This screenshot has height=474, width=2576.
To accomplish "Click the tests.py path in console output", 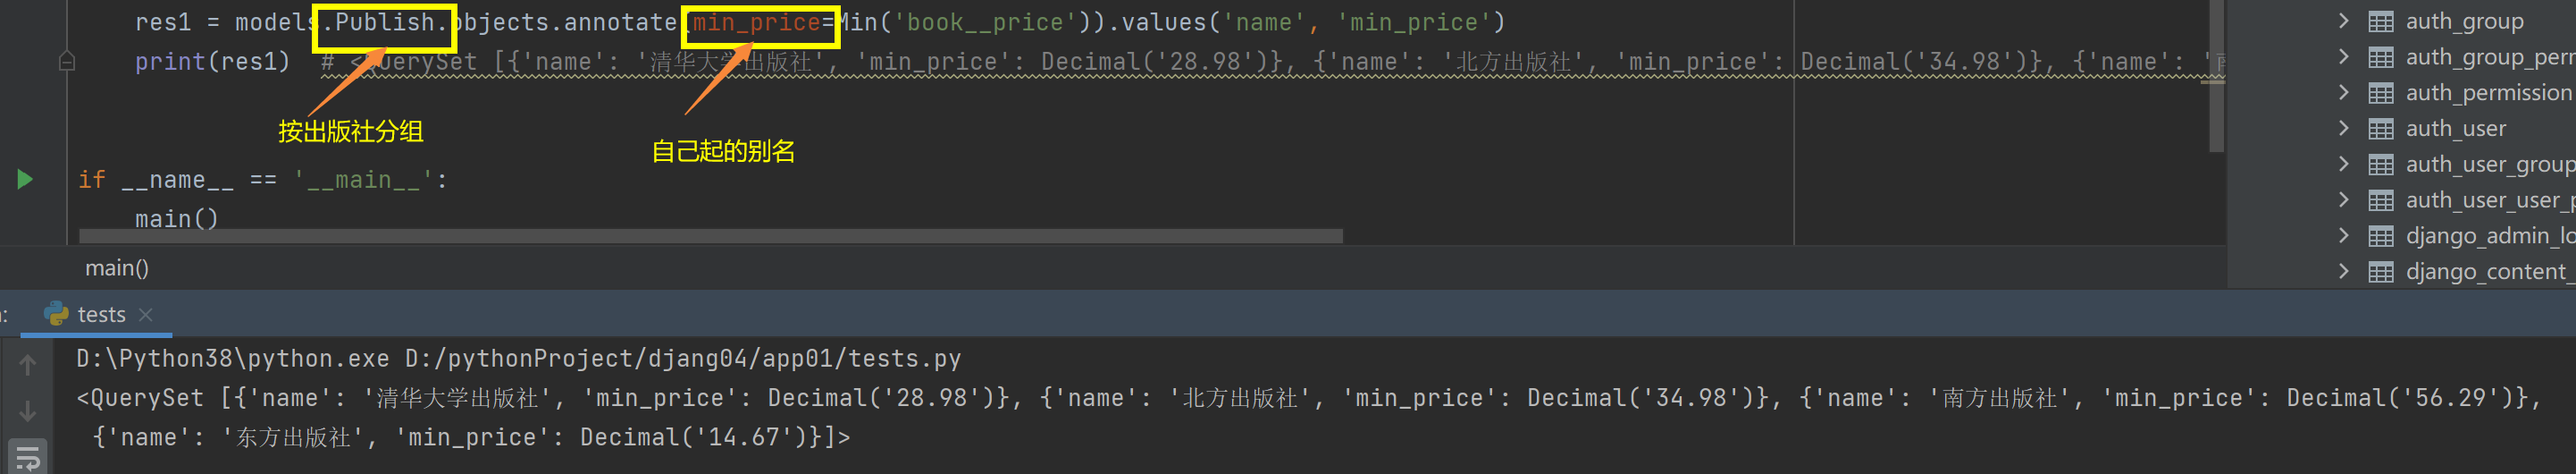I will click(x=683, y=358).
